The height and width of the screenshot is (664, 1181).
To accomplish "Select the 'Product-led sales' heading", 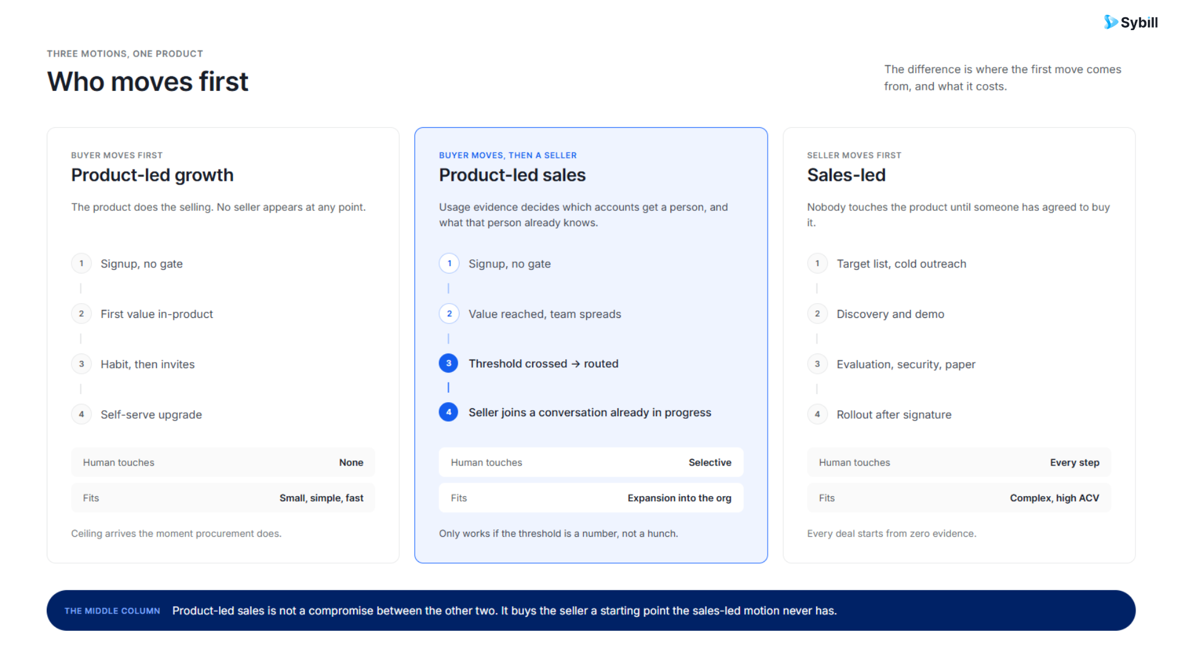I will click(x=512, y=175).
